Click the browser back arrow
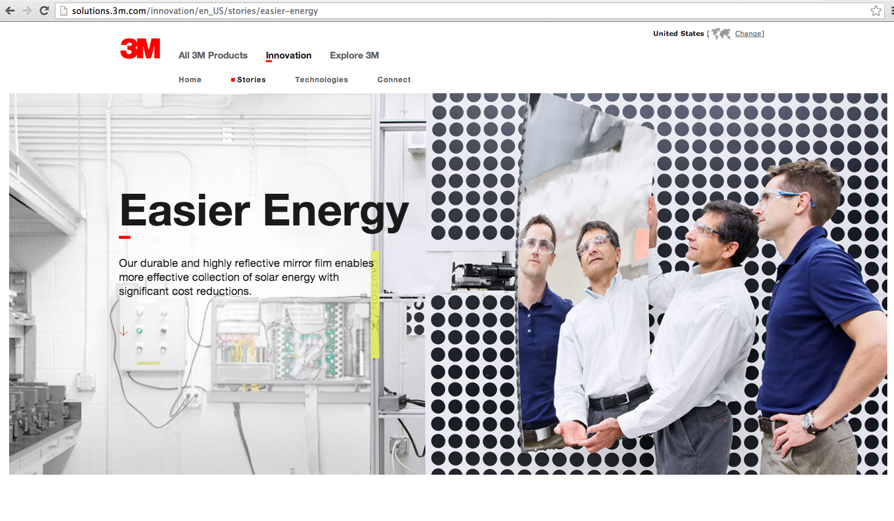The height and width of the screenshot is (521, 894). pos(9,10)
